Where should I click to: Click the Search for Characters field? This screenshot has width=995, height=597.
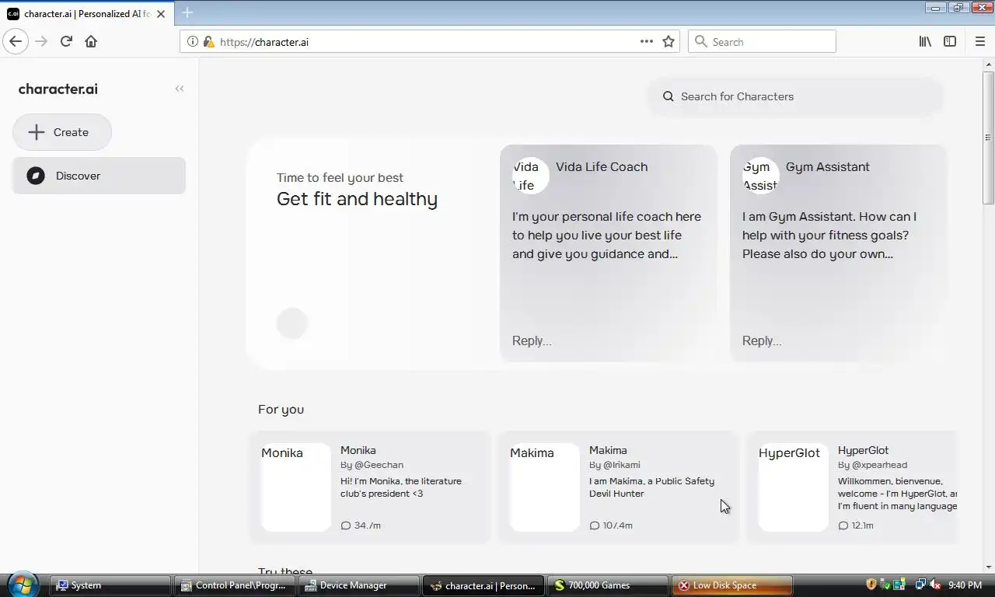click(796, 96)
